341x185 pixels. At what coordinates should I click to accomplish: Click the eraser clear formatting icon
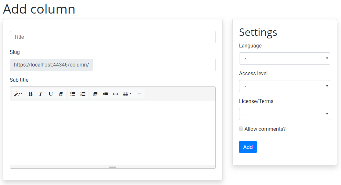tap(61, 94)
